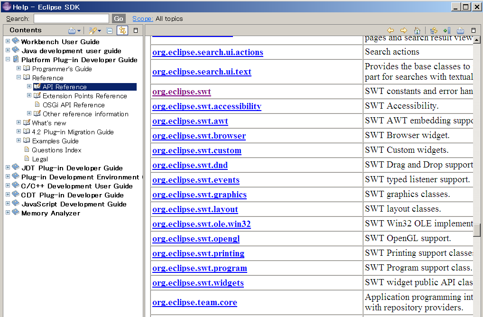This screenshot has height=317, width=483.
Task: Expand Java development user guide node
Action: (x=8, y=50)
